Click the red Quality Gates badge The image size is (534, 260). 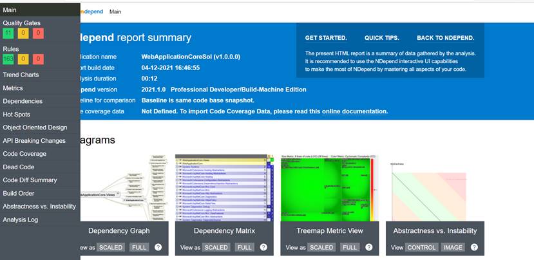38,33
